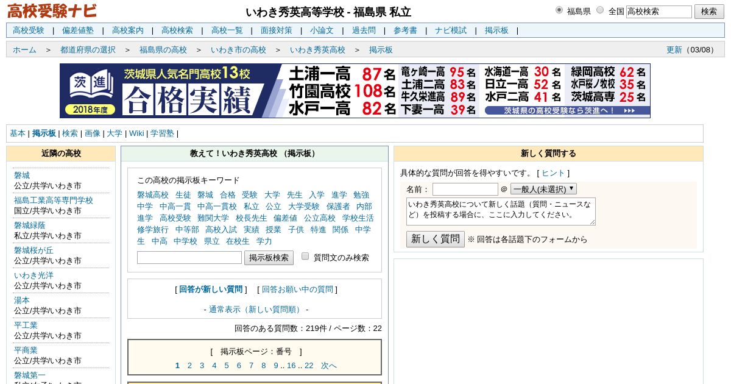Open nearby school 湯本
The height and width of the screenshot is (384, 731).
[x=22, y=300]
